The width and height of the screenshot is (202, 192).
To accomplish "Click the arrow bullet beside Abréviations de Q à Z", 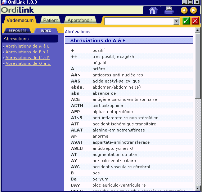I will coord(4,64).
